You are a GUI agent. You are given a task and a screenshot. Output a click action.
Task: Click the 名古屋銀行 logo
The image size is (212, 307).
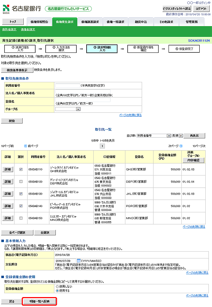pyautogui.click(x=22, y=9)
